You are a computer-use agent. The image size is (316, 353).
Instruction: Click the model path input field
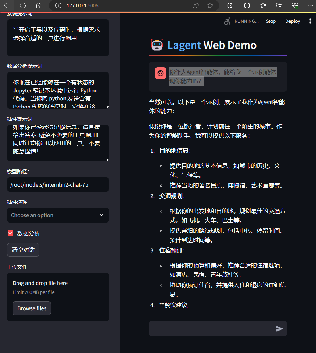pyautogui.click(x=58, y=184)
